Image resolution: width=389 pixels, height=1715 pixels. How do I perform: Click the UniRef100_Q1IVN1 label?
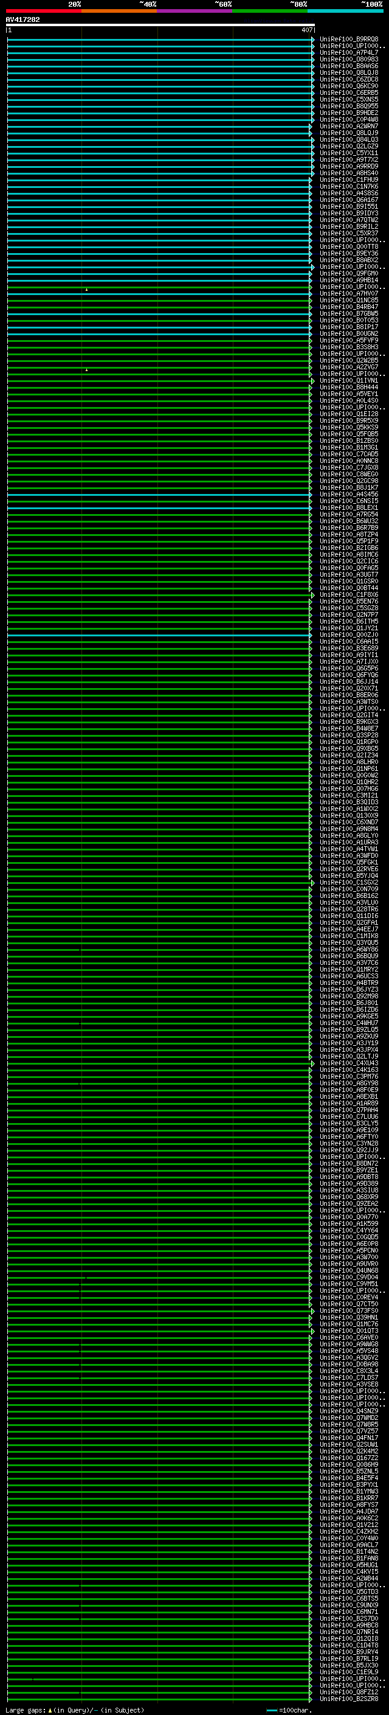(x=349, y=381)
